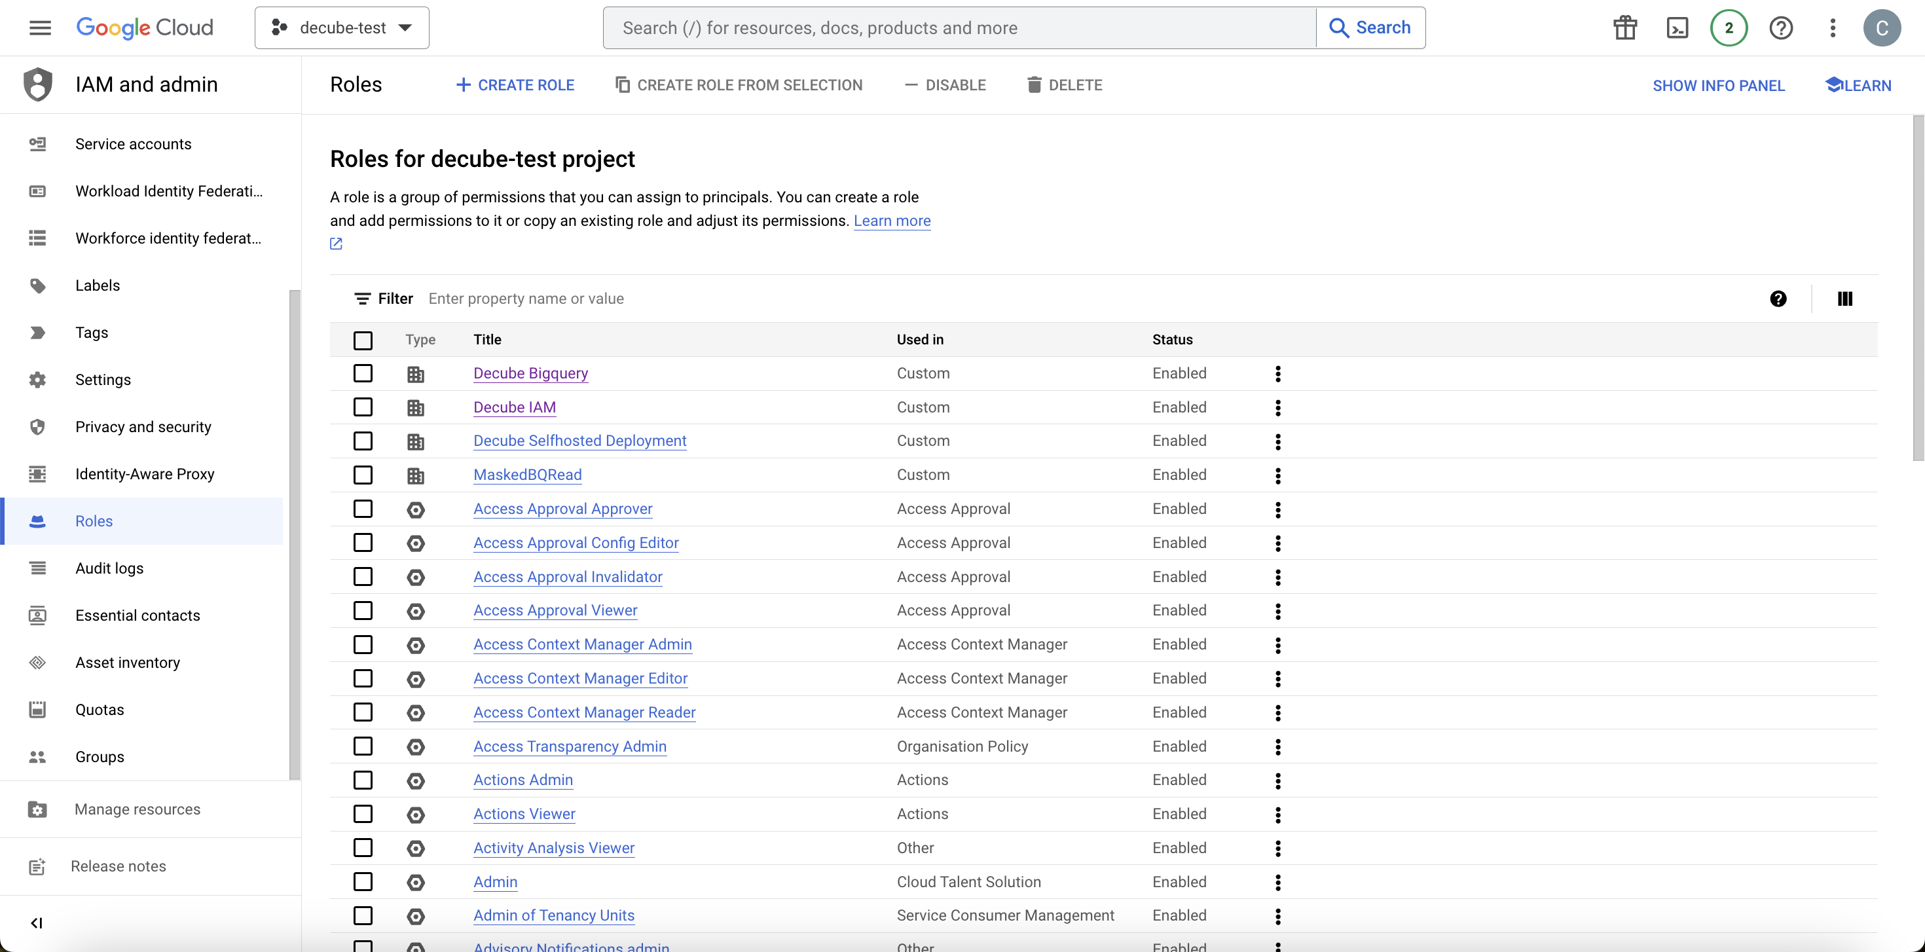The image size is (1925, 952).
Task: Open more actions for Access Approval Approver
Action: 1278,509
